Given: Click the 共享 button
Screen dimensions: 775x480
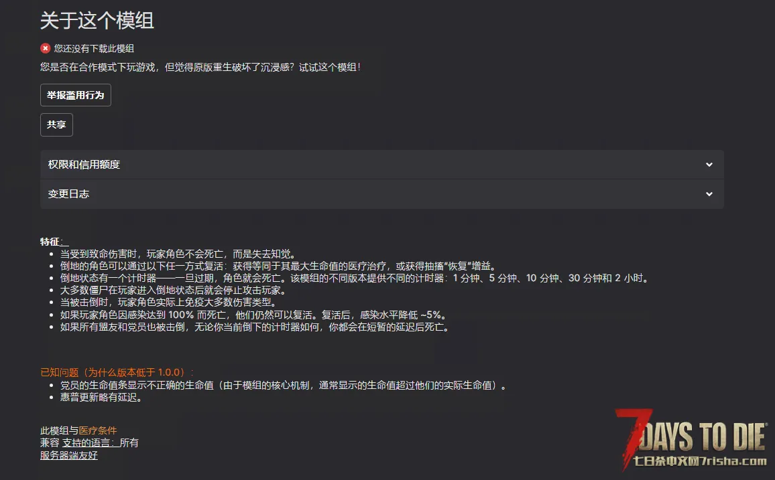Looking at the screenshot, I should tap(56, 125).
